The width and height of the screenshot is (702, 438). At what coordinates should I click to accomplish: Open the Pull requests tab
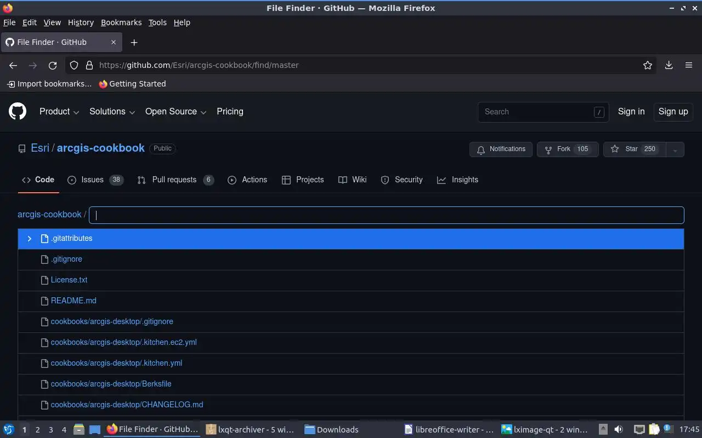(175, 180)
